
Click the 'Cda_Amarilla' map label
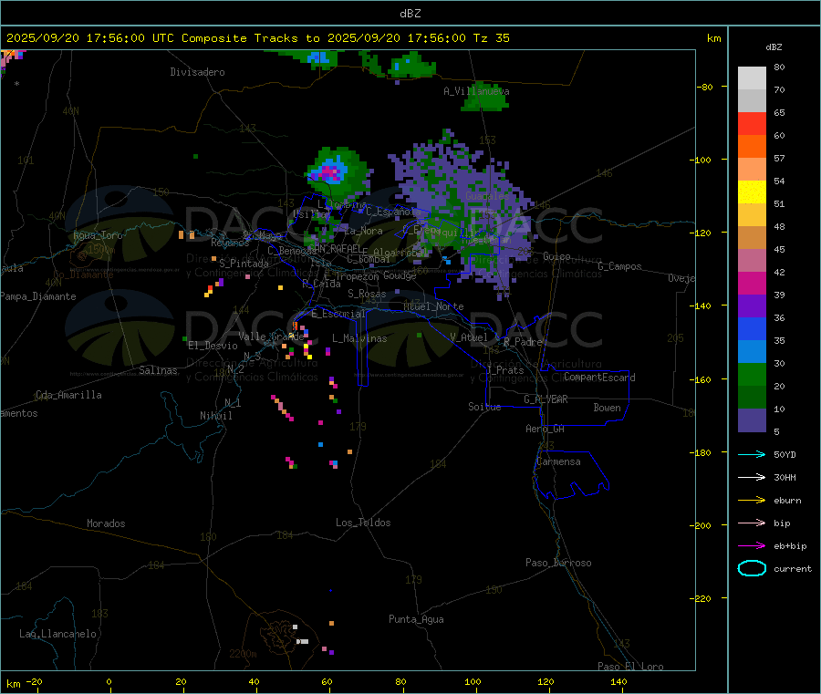[x=68, y=395]
